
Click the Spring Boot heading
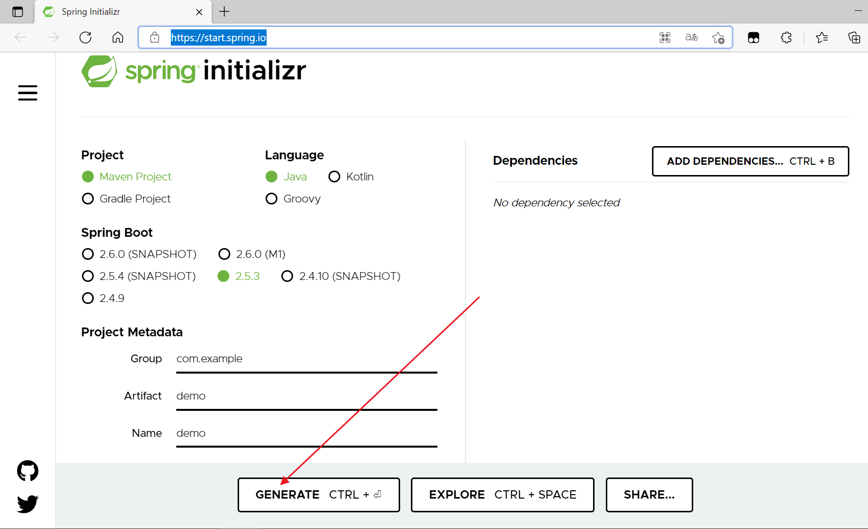coord(117,232)
